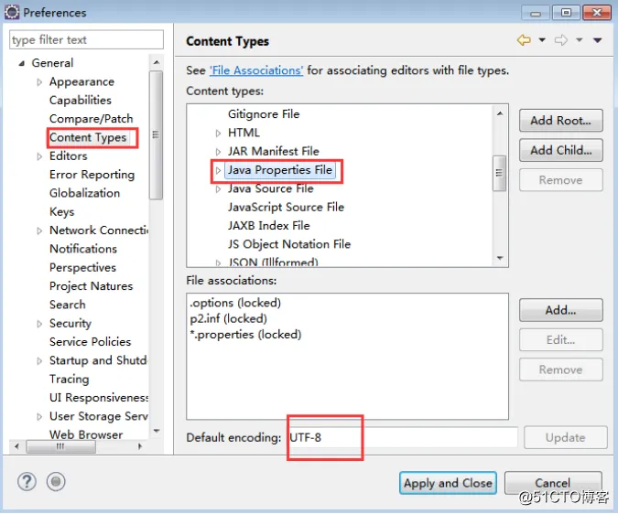Expand the Network Connections tree node
The width and height of the screenshot is (618, 514).
[39, 231]
